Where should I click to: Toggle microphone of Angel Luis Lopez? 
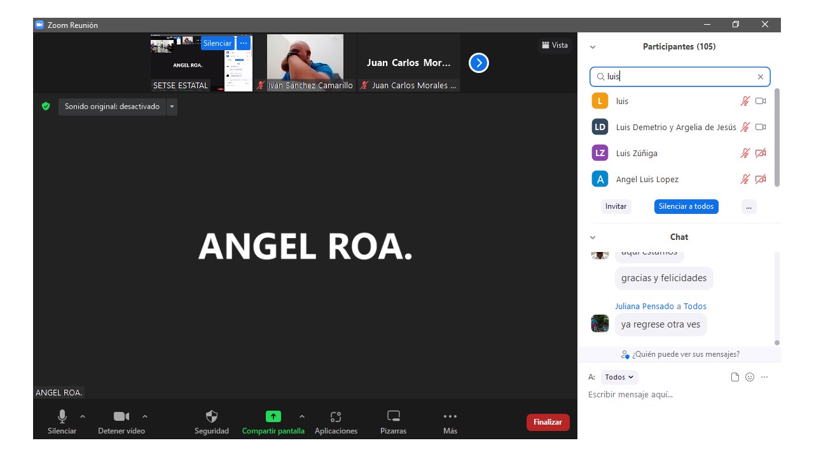point(745,179)
